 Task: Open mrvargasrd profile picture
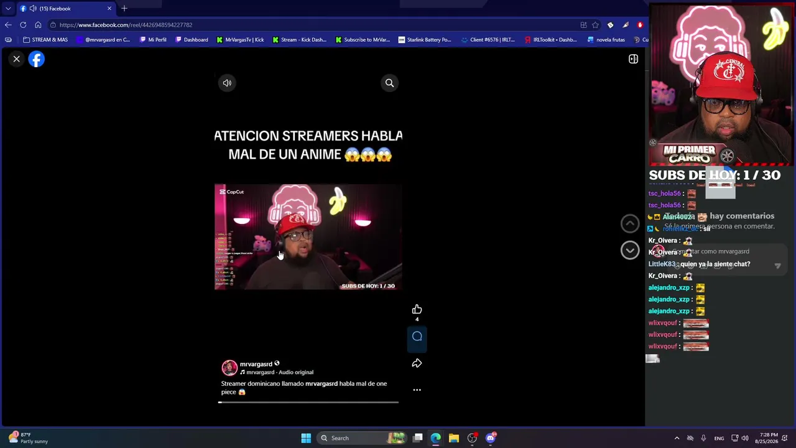click(229, 368)
